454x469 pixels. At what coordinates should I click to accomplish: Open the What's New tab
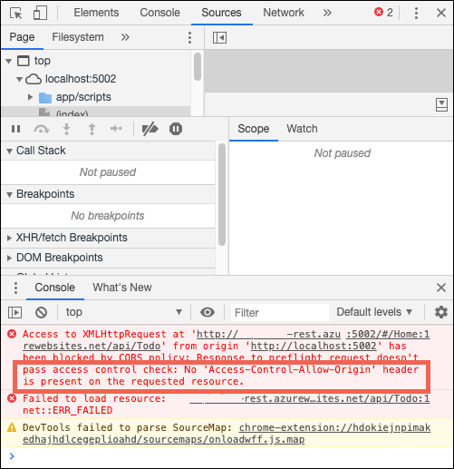tap(122, 288)
